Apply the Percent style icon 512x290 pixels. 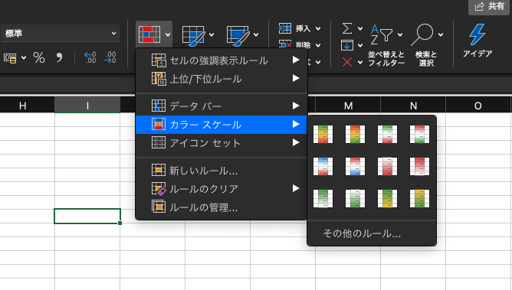coord(39,57)
